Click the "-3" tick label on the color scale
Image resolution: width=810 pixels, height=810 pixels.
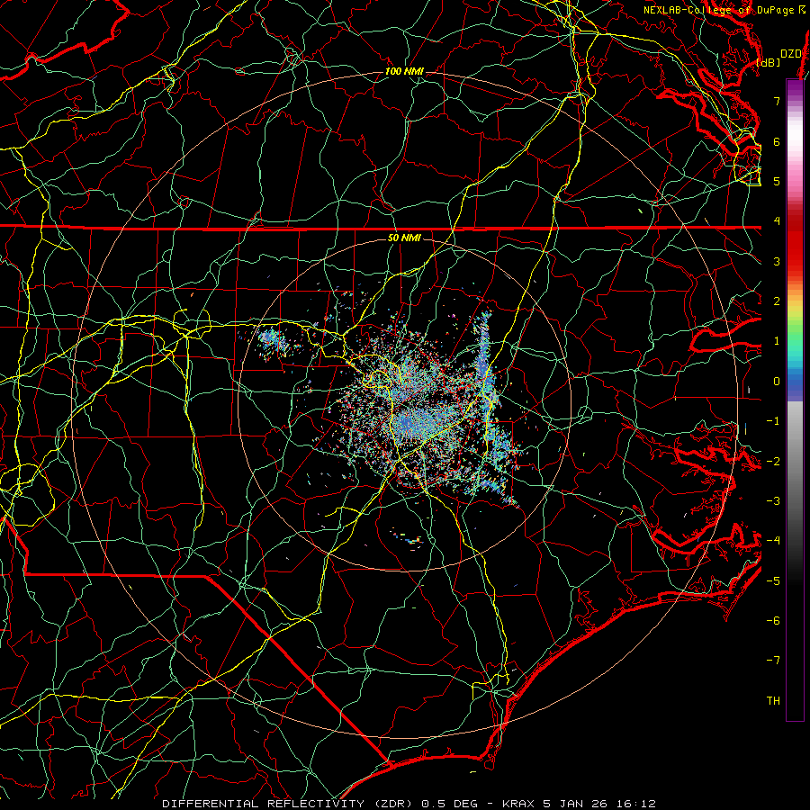(773, 501)
